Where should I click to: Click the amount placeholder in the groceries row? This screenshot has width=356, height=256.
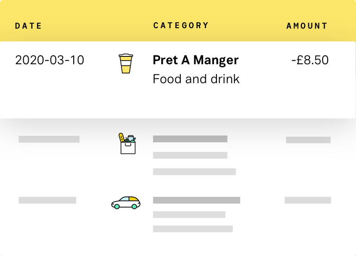(308, 140)
